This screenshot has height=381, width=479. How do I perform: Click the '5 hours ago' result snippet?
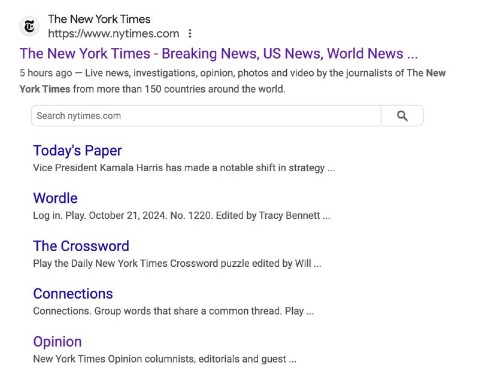232,81
